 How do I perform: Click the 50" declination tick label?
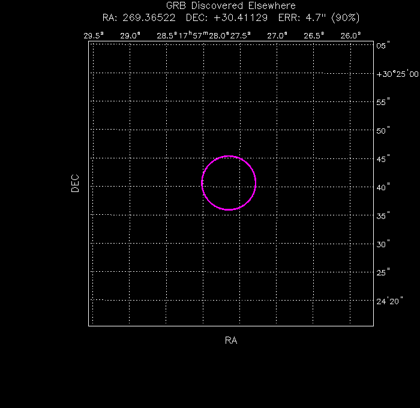pos(383,130)
